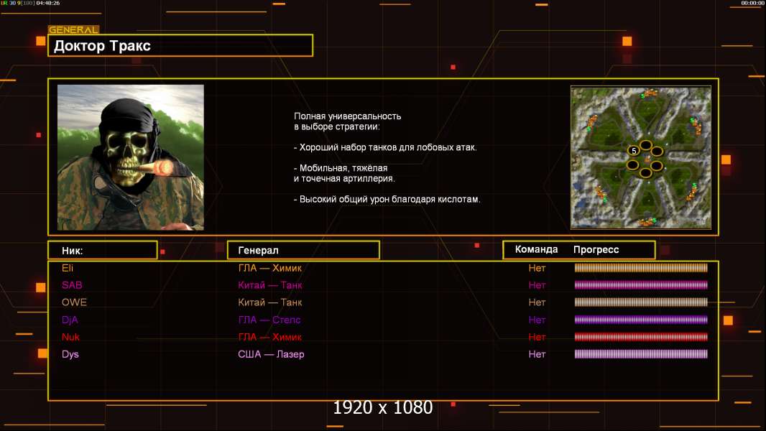Click Dys's lavender loading progress bar
This screenshot has height=431, width=766.
[x=641, y=354]
